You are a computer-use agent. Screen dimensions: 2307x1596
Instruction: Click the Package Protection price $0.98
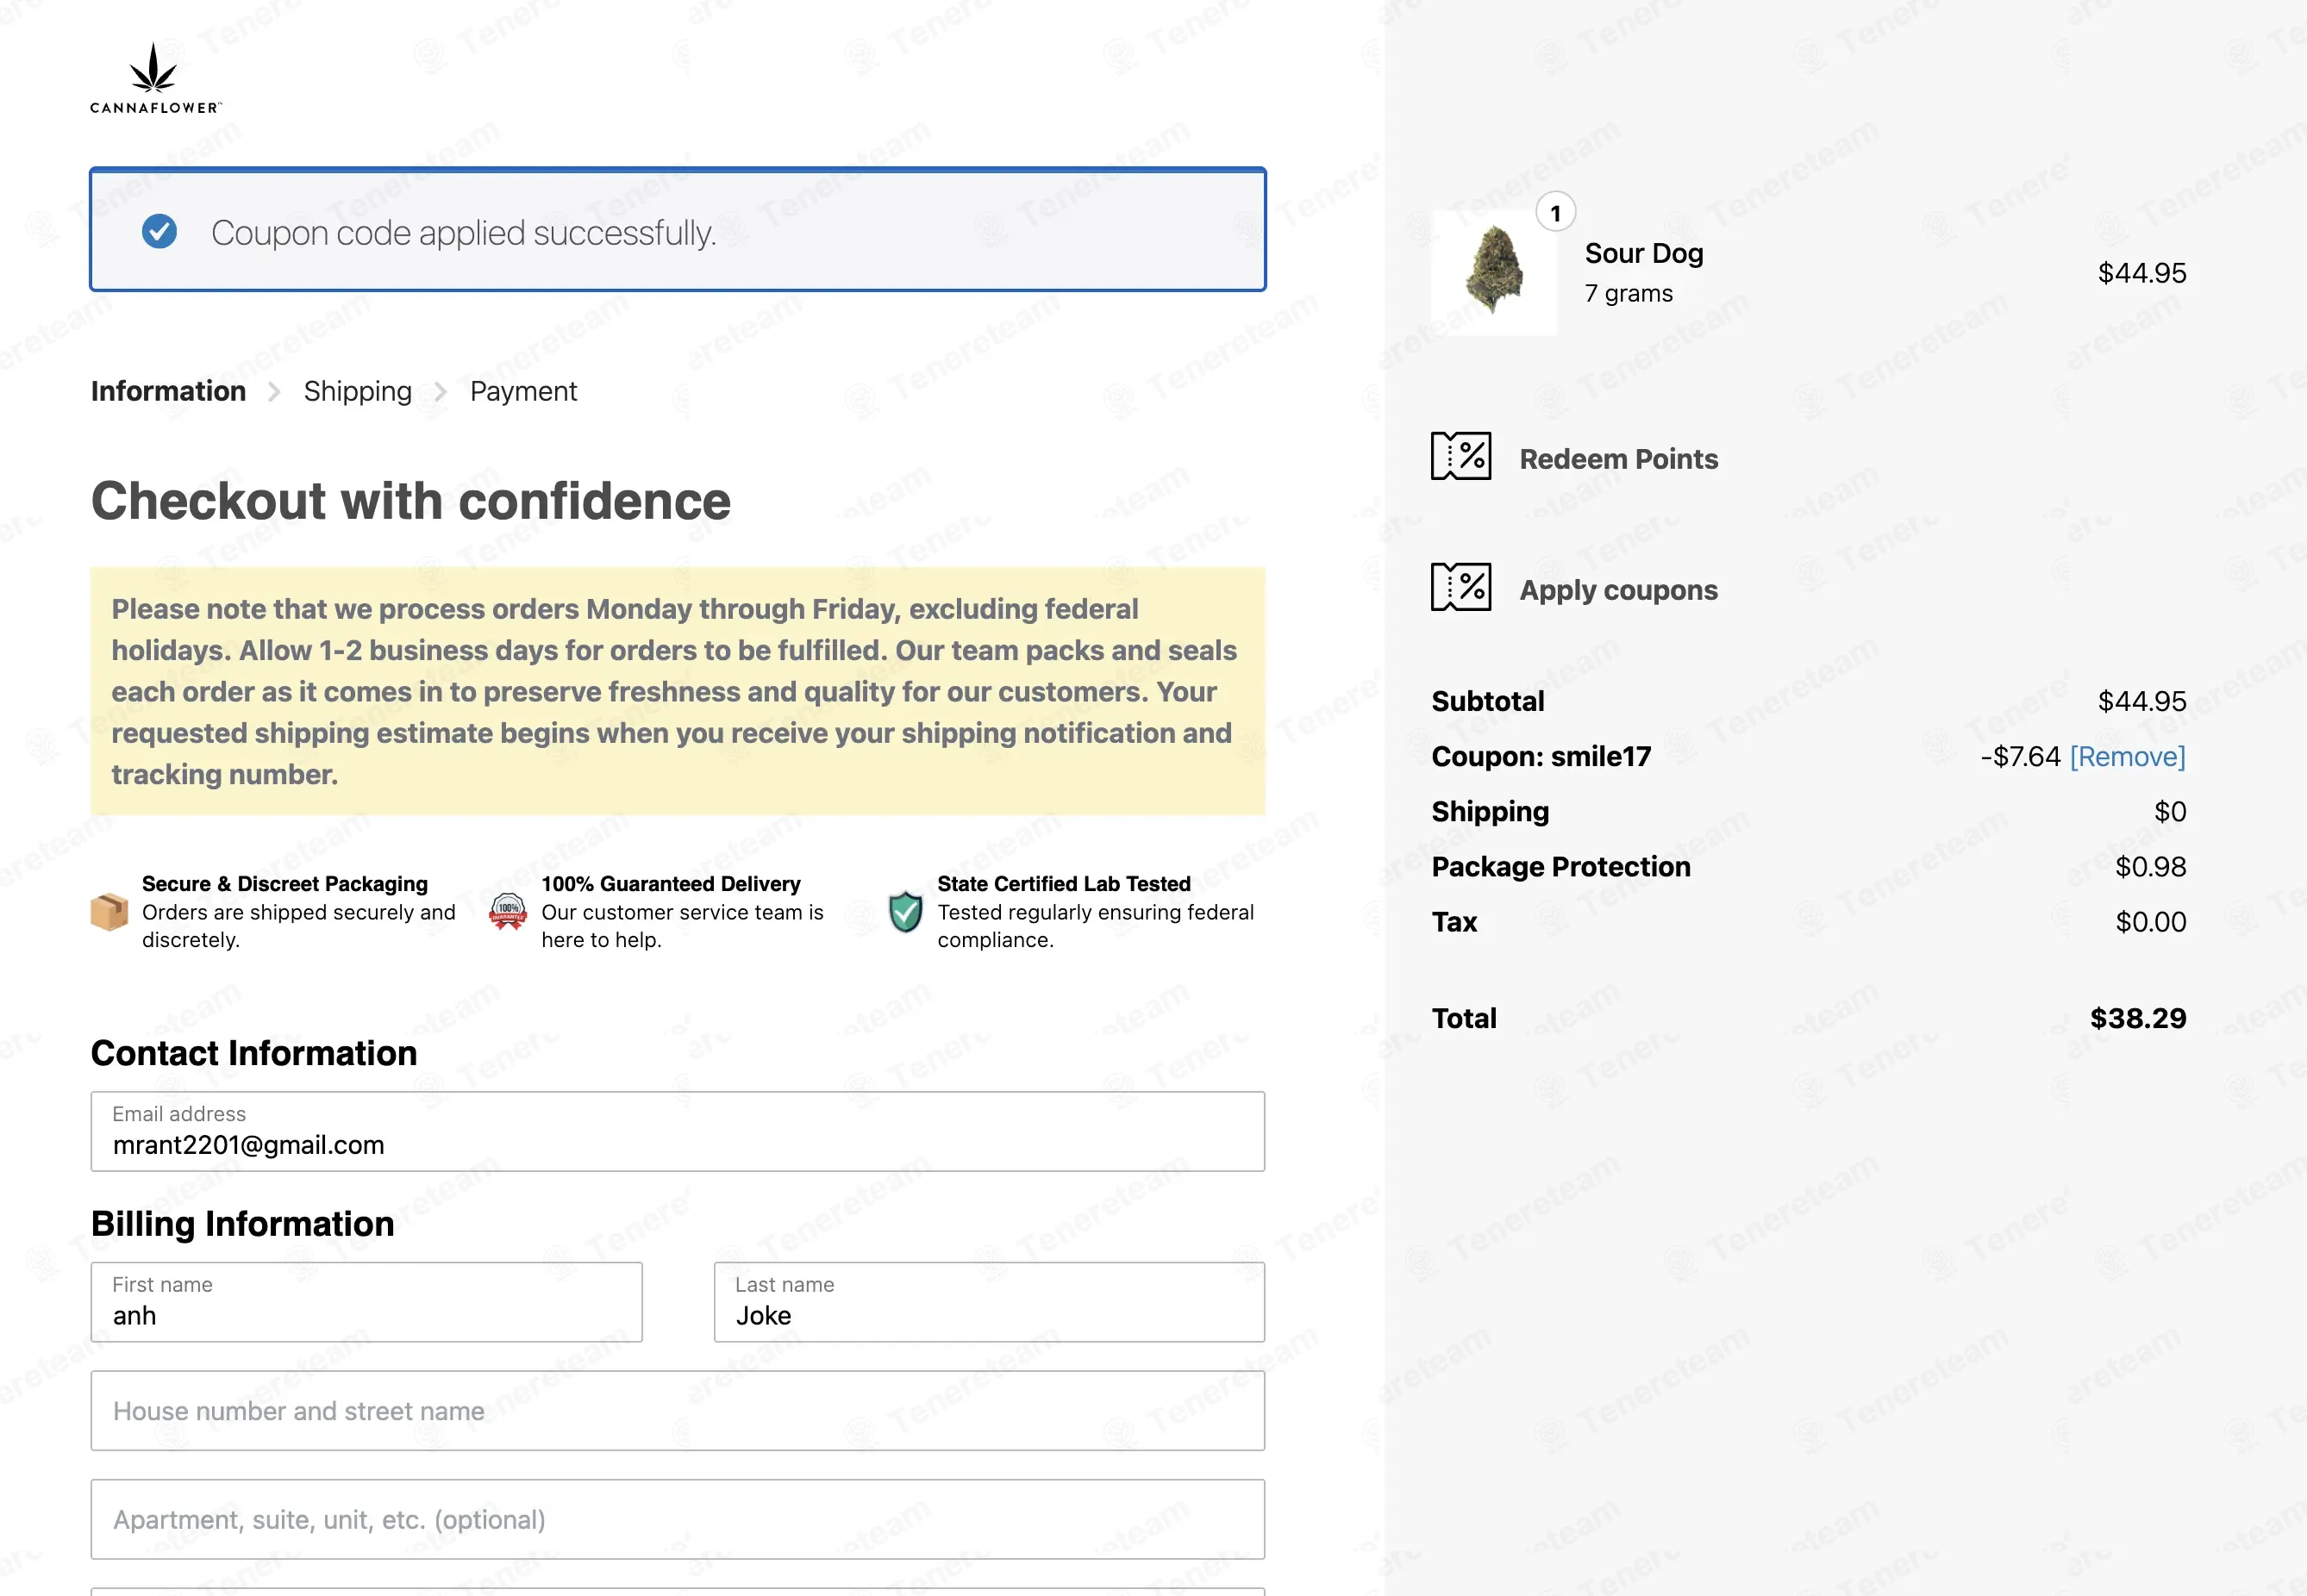coord(2150,867)
